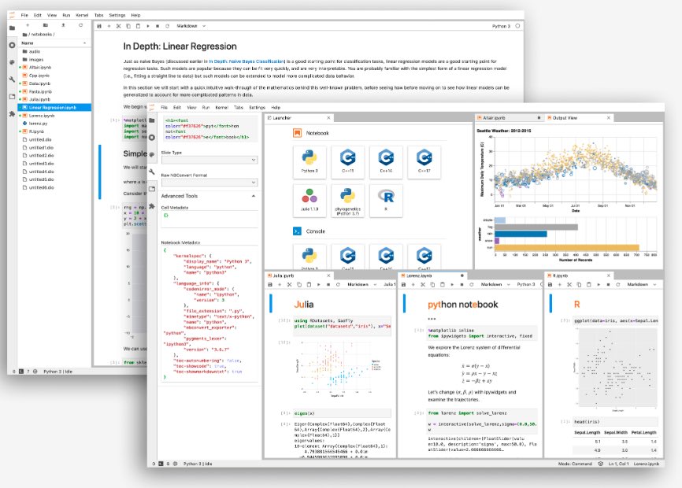Click Cell Metadata editor field
The width and height of the screenshot is (682, 488).
(209, 220)
